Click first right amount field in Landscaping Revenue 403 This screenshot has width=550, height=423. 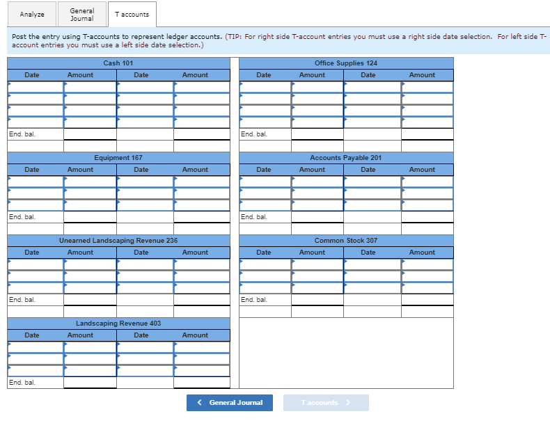coord(202,347)
